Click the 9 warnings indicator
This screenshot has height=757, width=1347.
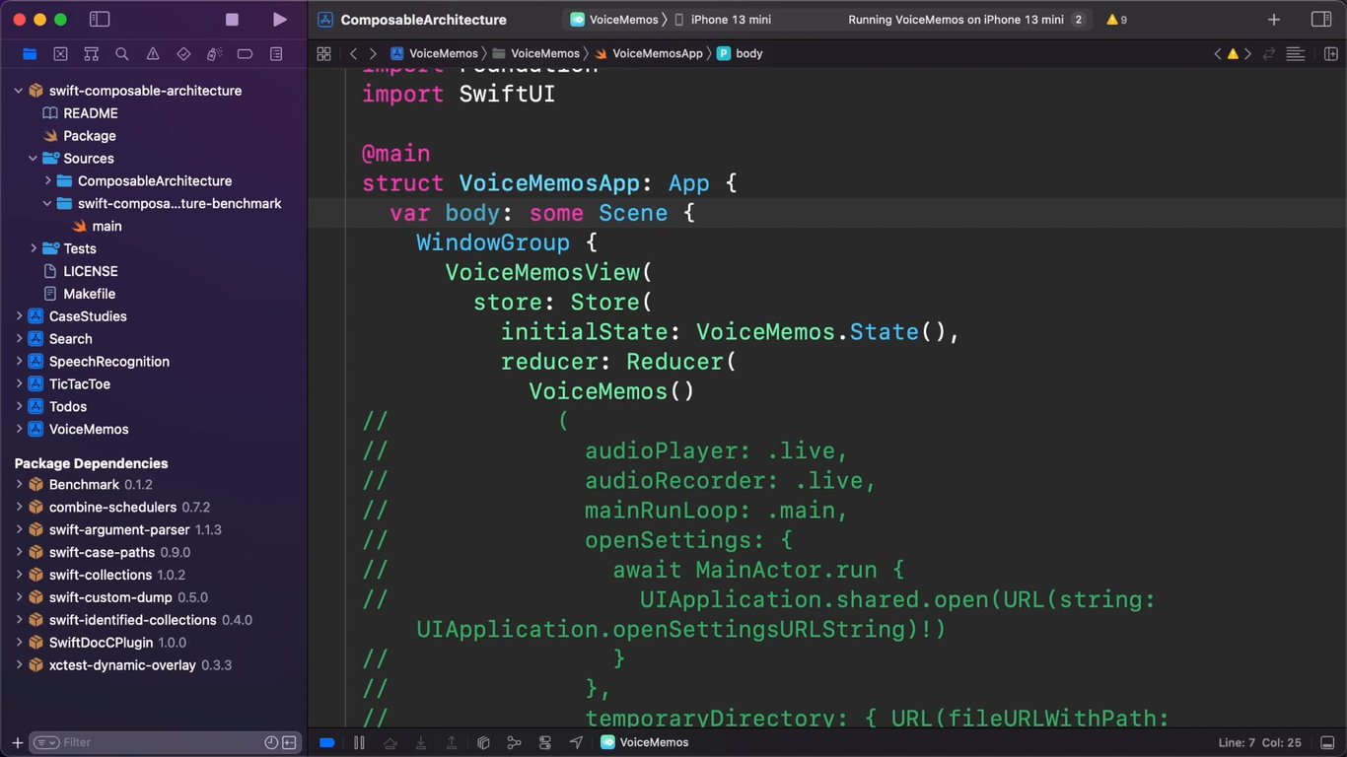(x=1116, y=20)
